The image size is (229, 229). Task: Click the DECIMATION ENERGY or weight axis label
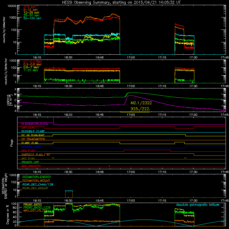(4, 186)
